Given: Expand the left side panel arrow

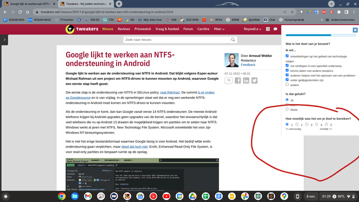Looking at the screenshot, I should pos(4,40).
